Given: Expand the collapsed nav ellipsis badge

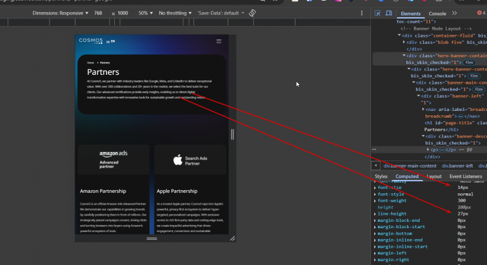Looking at the screenshot, I should pyautogui.click(x=460, y=116).
